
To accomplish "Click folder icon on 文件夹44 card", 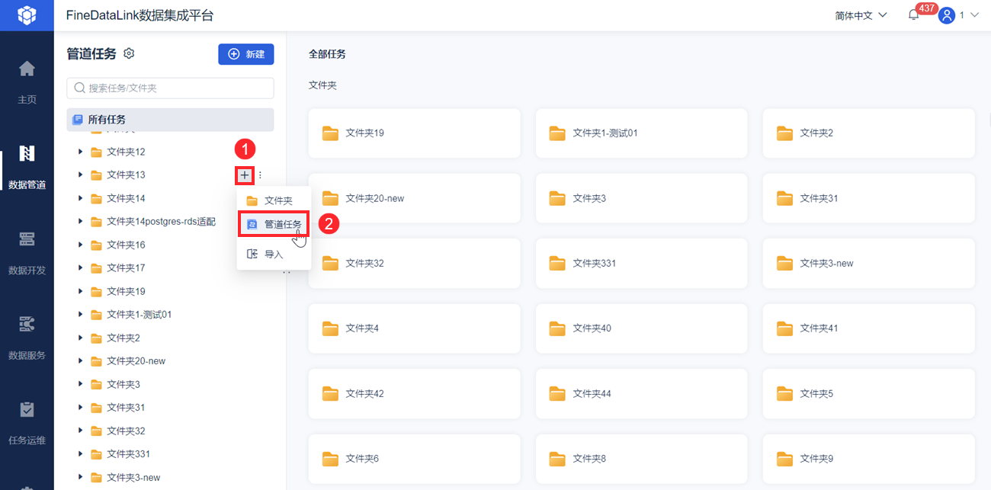I will pos(557,394).
